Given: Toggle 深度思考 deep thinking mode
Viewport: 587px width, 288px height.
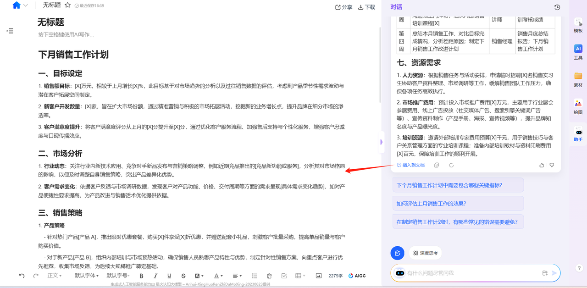Looking at the screenshot, I should pyautogui.click(x=425, y=253).
